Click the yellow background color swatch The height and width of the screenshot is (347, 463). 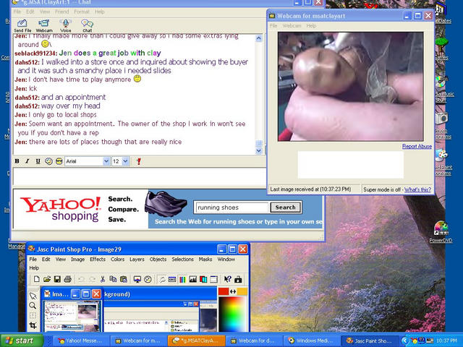click(242, 291)
